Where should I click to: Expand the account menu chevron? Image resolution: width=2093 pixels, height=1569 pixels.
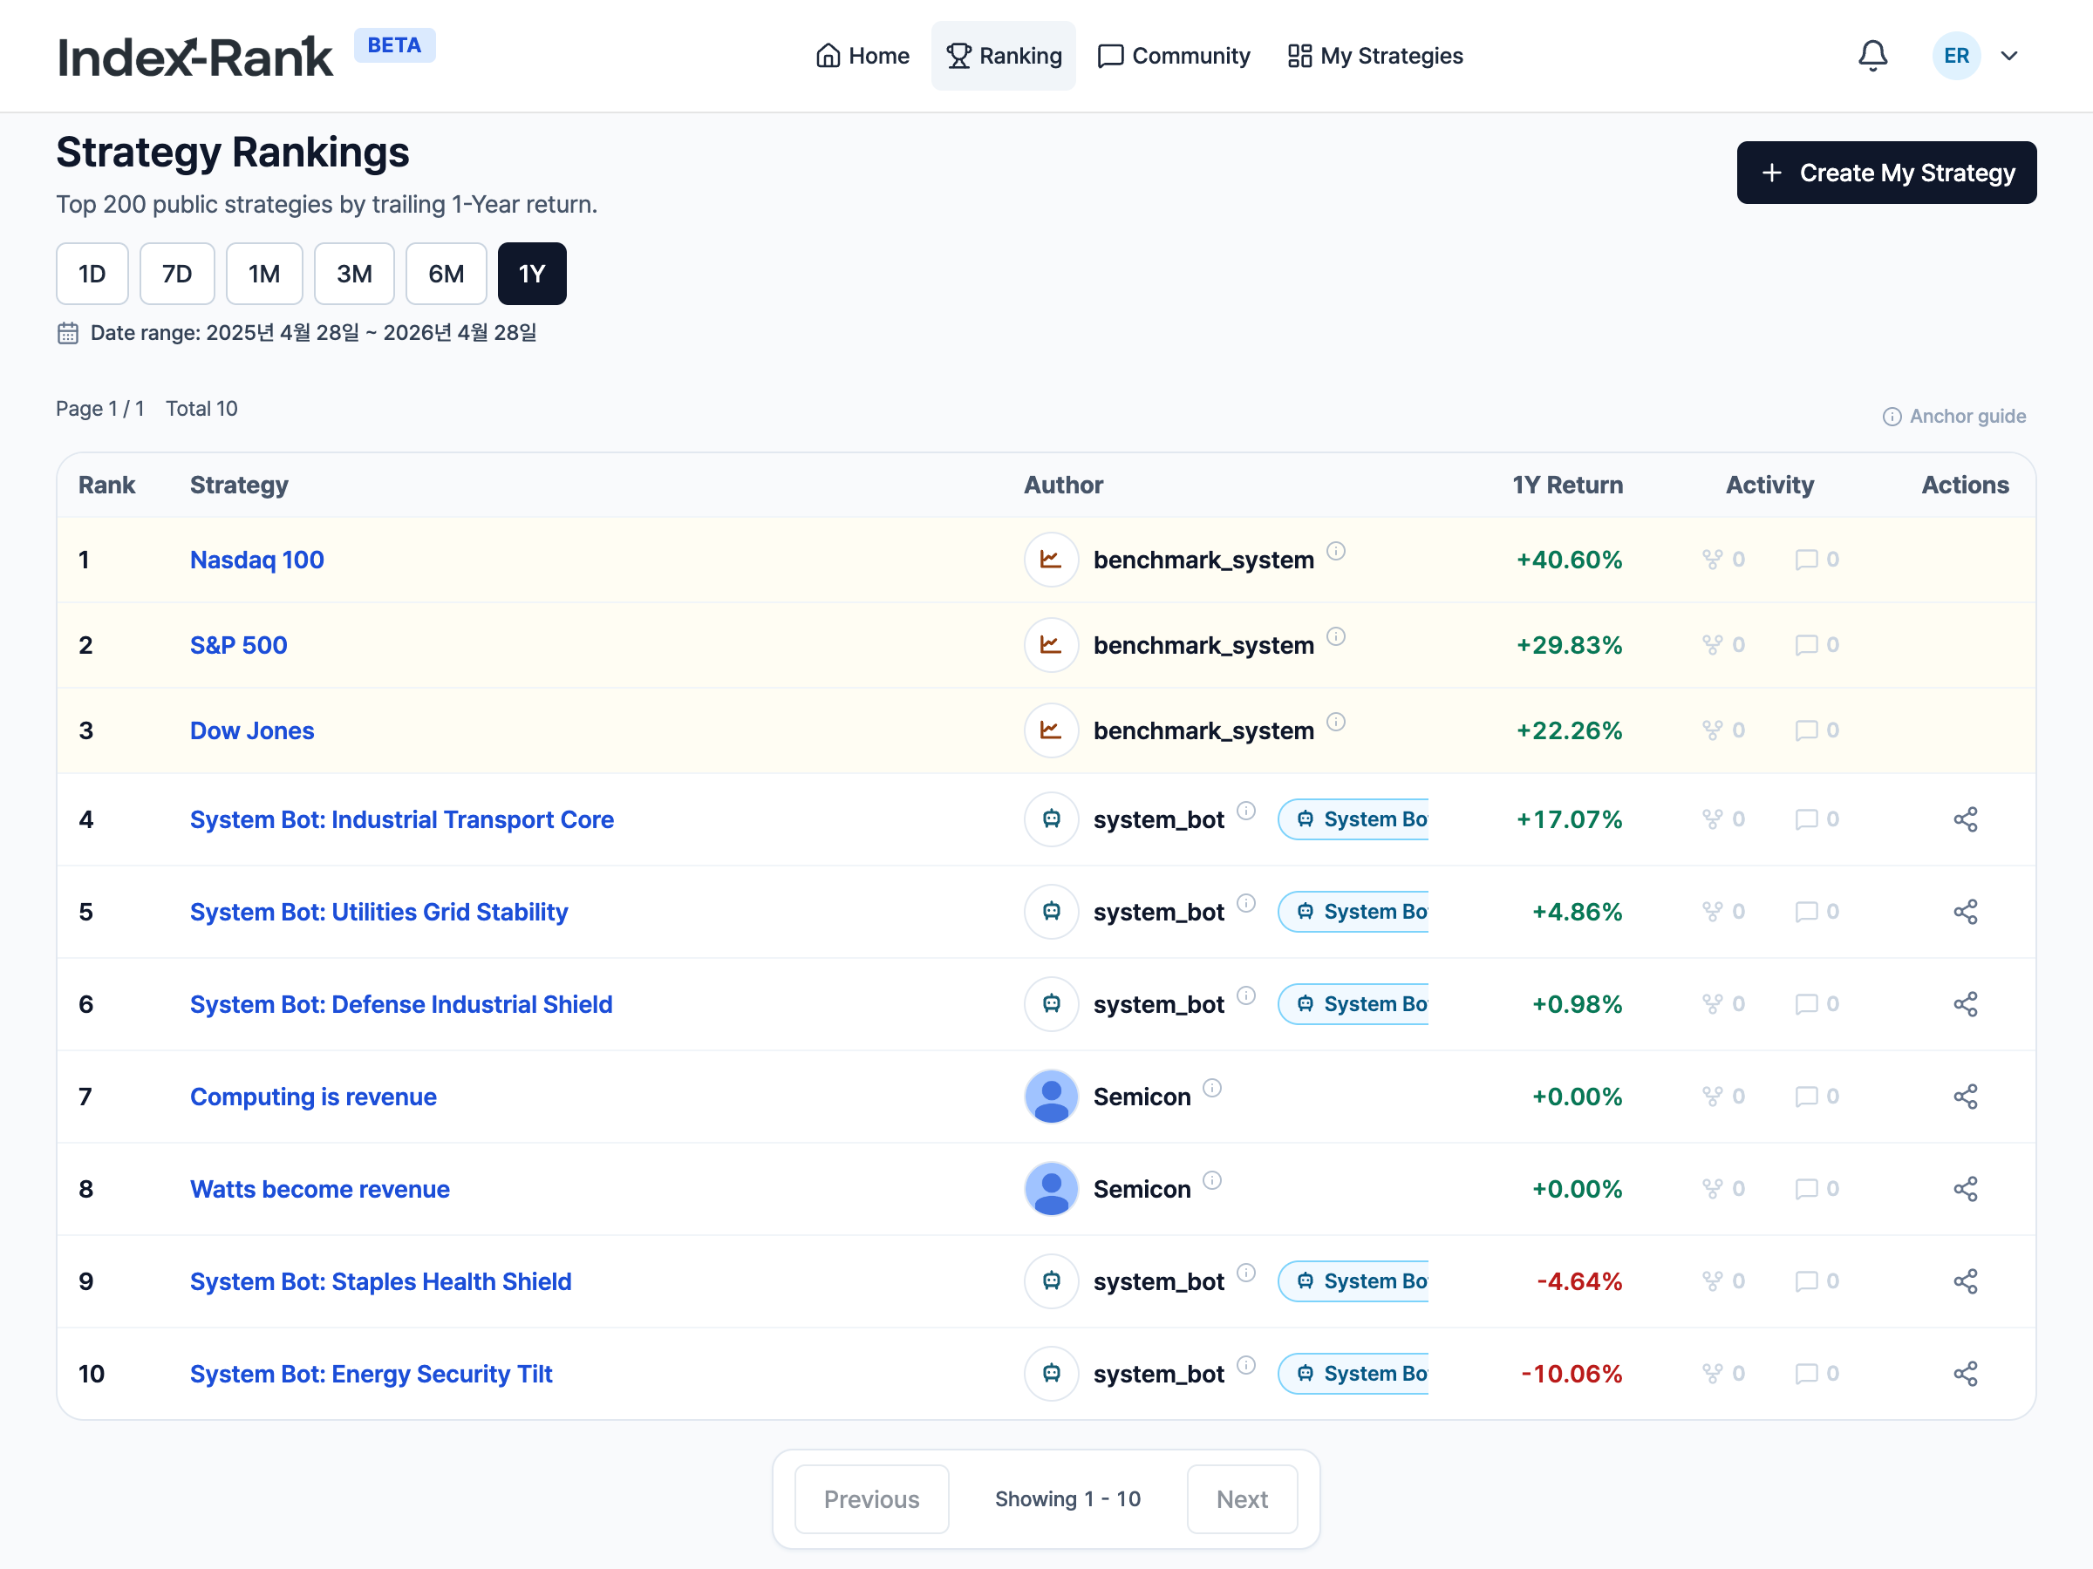point(2008,56)
